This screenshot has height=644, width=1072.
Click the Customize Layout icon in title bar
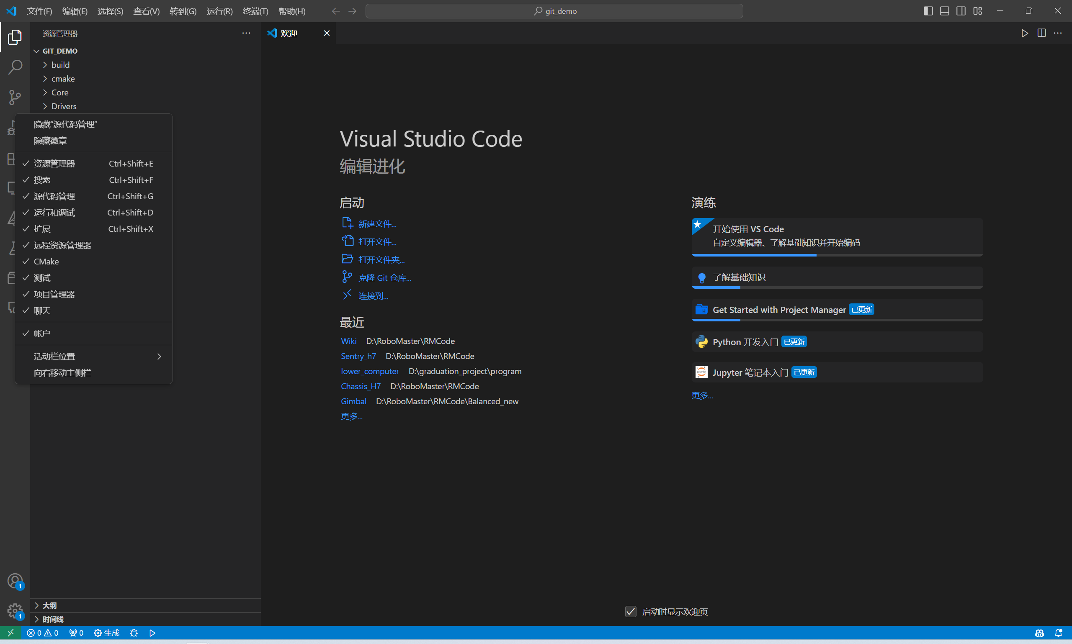click(x=977, y=11)
